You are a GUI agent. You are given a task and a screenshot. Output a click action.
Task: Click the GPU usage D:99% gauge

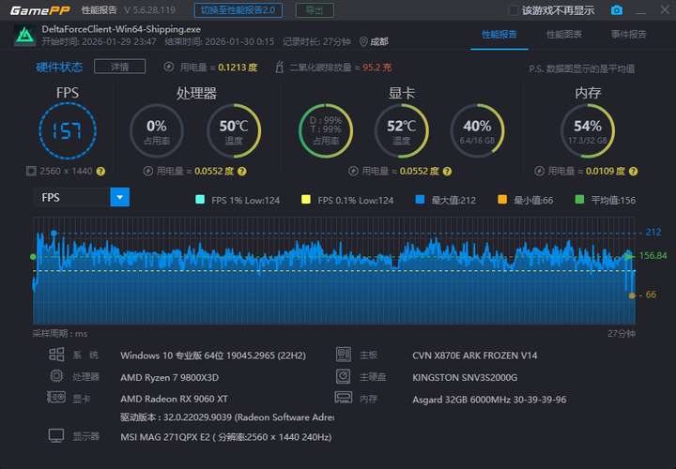(x=326, y=131)
